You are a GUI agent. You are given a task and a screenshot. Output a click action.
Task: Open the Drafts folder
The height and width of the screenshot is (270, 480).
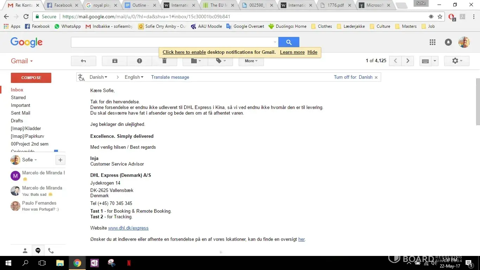17,121
